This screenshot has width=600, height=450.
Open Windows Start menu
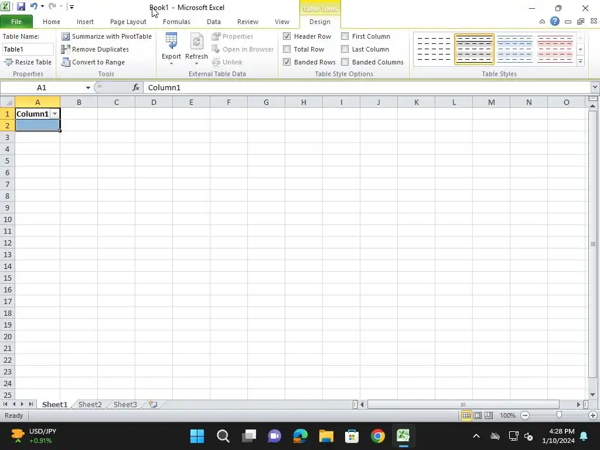pos(197,436)
